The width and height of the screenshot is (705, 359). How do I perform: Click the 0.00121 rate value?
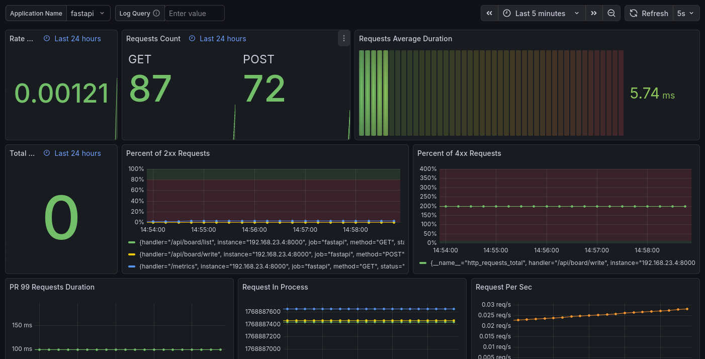[x=62, y=94]
